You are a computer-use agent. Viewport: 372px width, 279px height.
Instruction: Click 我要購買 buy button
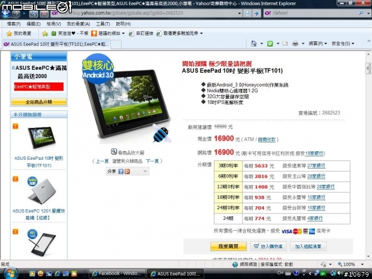click(228, 246)
